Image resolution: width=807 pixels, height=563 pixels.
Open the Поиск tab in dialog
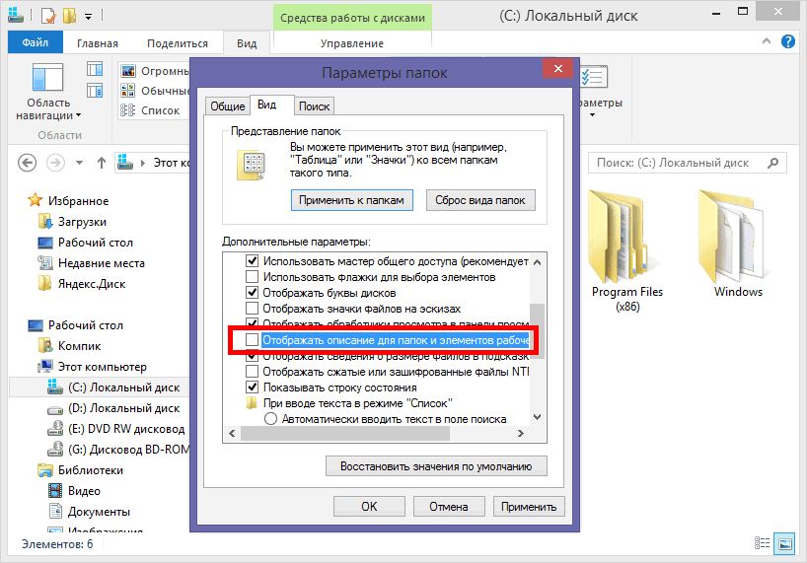point(314,106)
